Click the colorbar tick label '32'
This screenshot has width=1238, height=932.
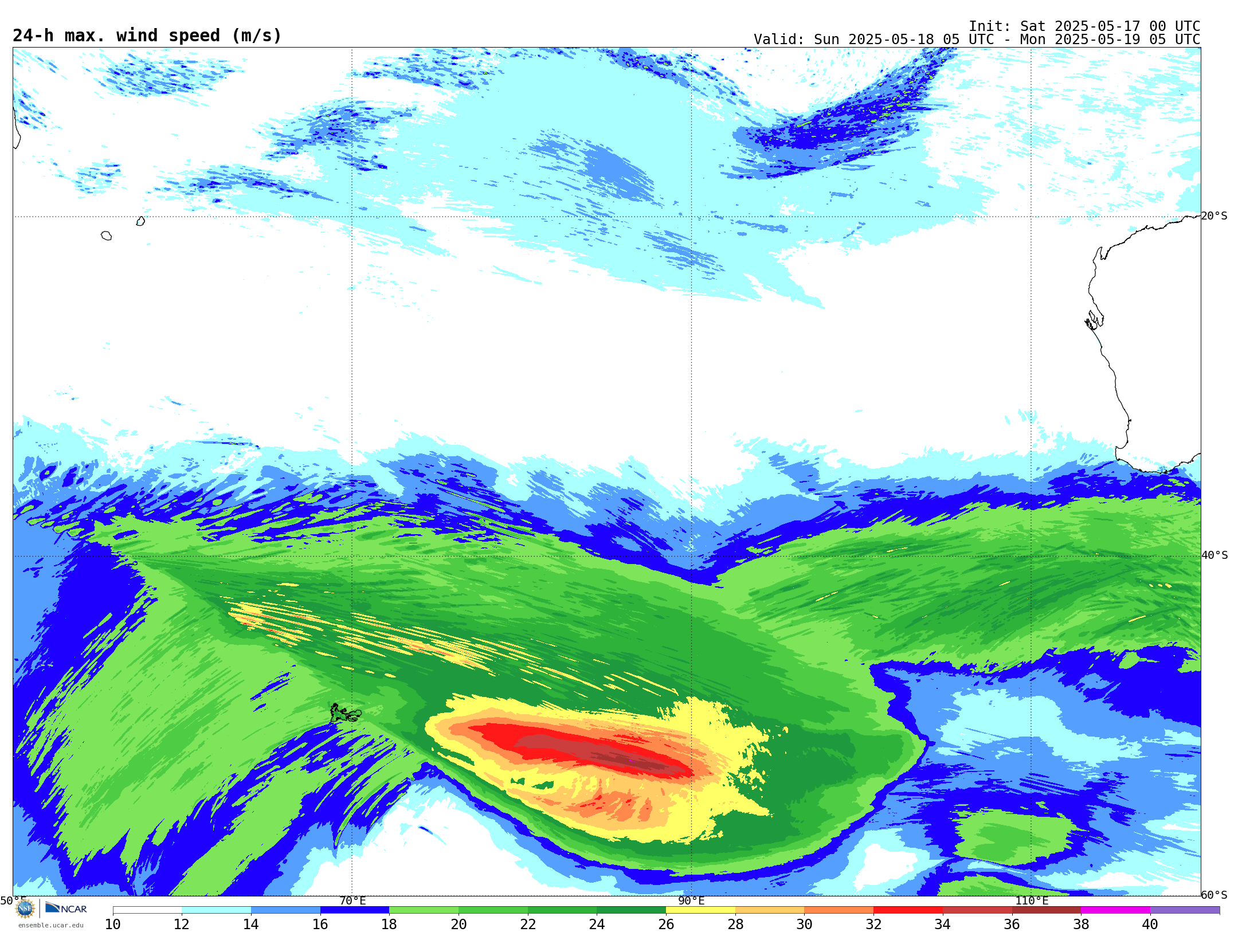coord(873,924)
